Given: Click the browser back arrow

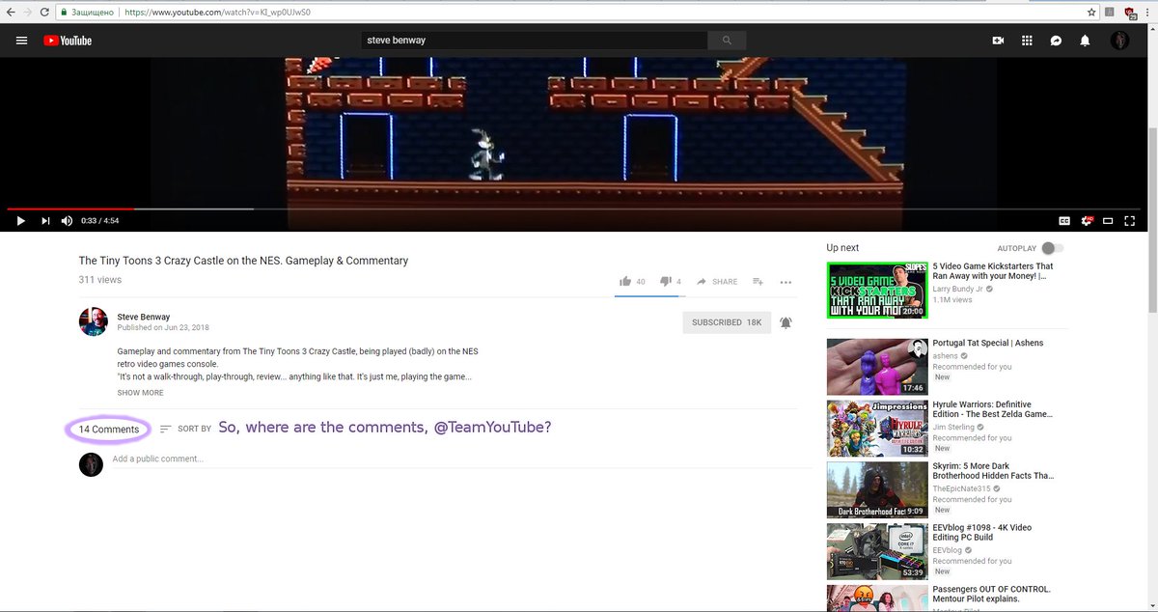Looking at the screenshot, I should [x=10, y=13].
